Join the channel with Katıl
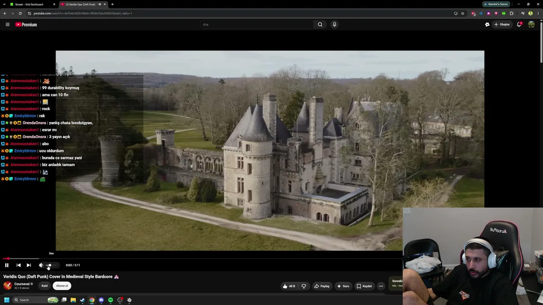 coord(45,286)
